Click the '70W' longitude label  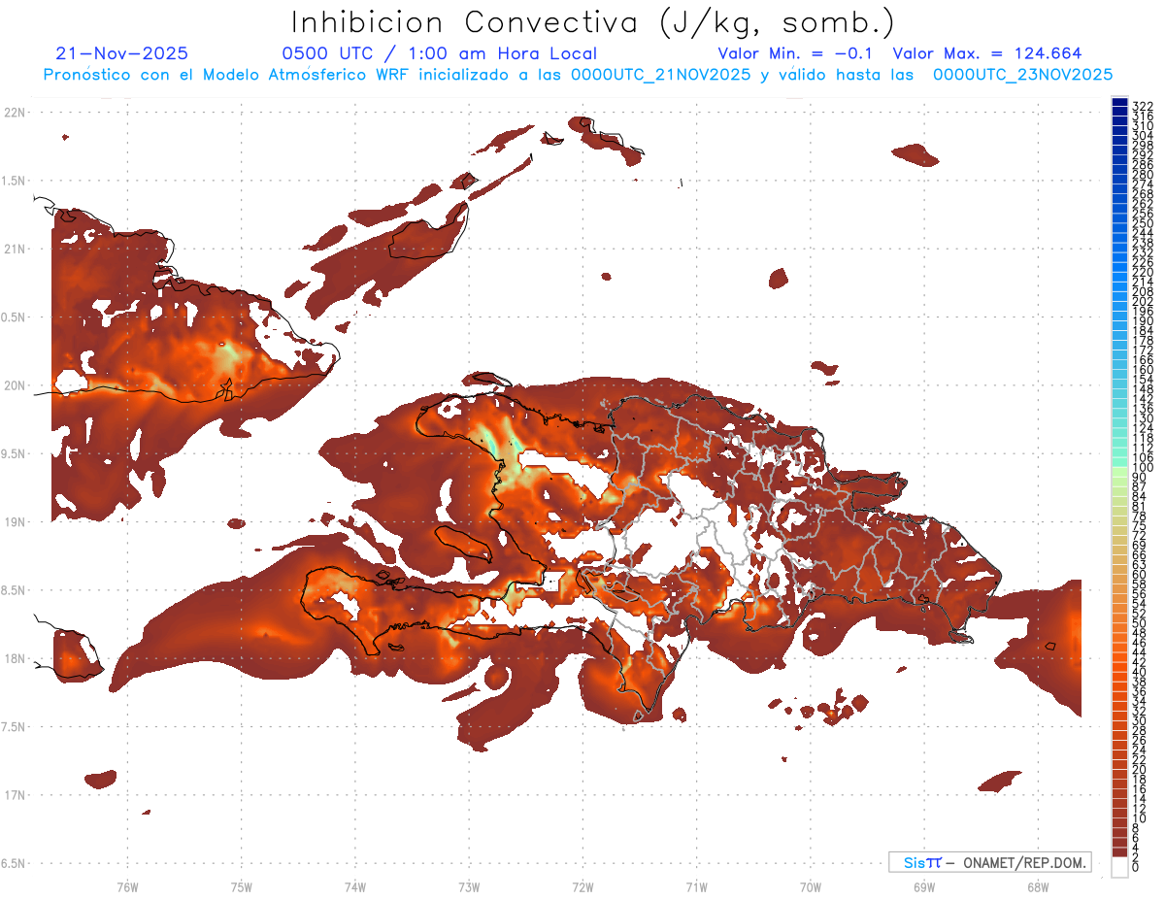click(x=811, y=886)
